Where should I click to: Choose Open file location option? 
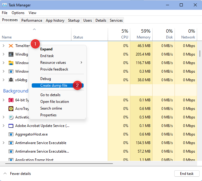point(58,102)
